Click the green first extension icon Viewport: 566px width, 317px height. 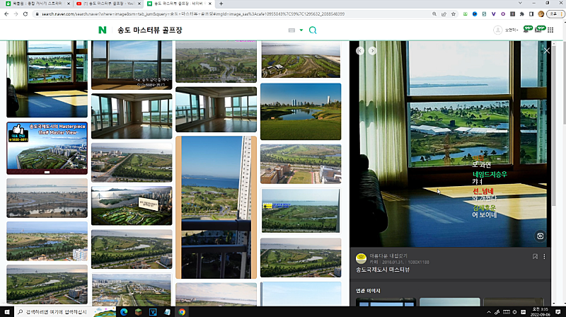point(466,13)
